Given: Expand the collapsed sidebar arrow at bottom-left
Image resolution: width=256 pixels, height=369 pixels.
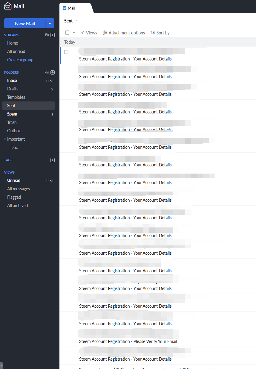Looking at the screenshot, I should point(1,365).
